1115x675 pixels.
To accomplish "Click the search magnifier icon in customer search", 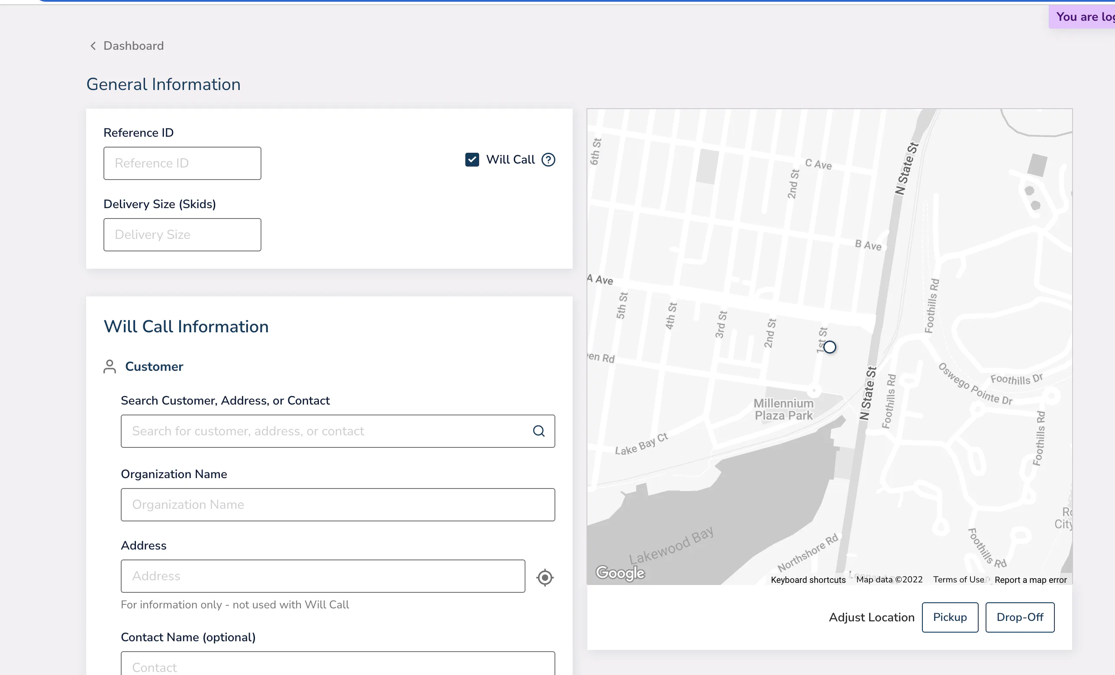I will [x=538, y=431].
